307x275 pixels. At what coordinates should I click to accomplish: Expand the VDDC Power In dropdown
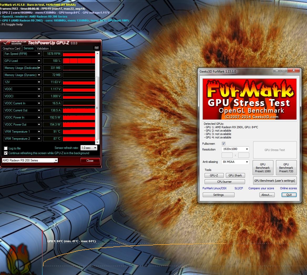pyautogui.click(x=39, y=117)
